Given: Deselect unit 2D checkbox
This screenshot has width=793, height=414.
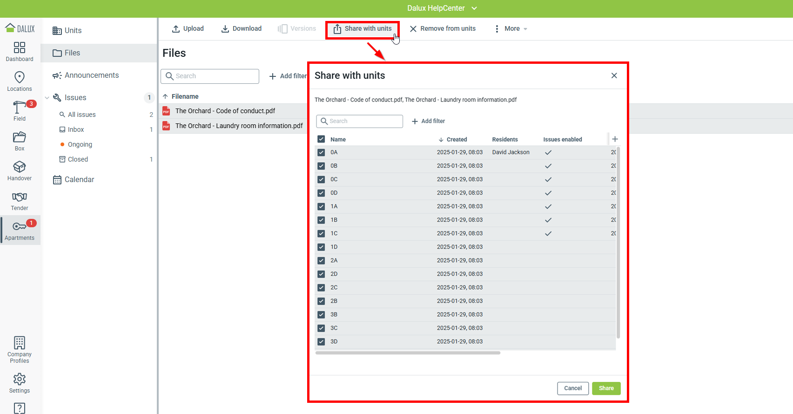Looking at the screenshot, I should 321,274.
